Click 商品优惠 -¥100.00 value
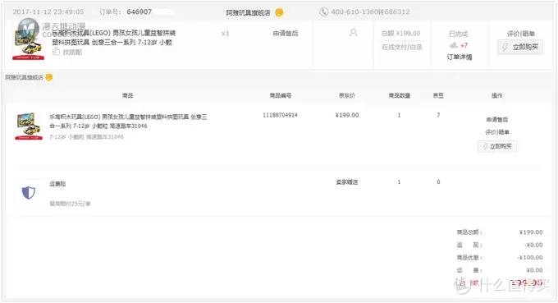558x303 pixels. pyautogui.click(x=530, y=257)
